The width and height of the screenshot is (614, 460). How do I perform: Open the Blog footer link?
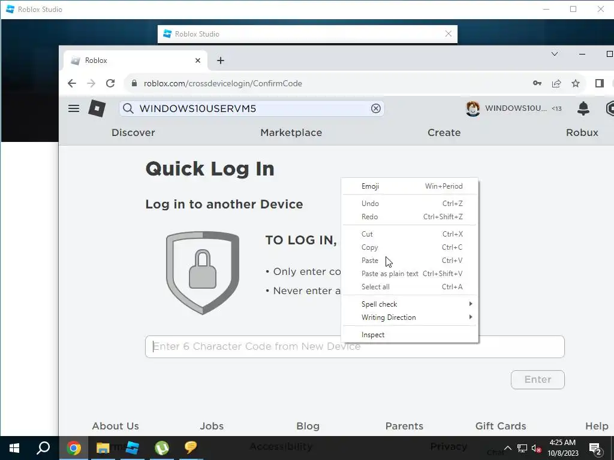[308, 426]
